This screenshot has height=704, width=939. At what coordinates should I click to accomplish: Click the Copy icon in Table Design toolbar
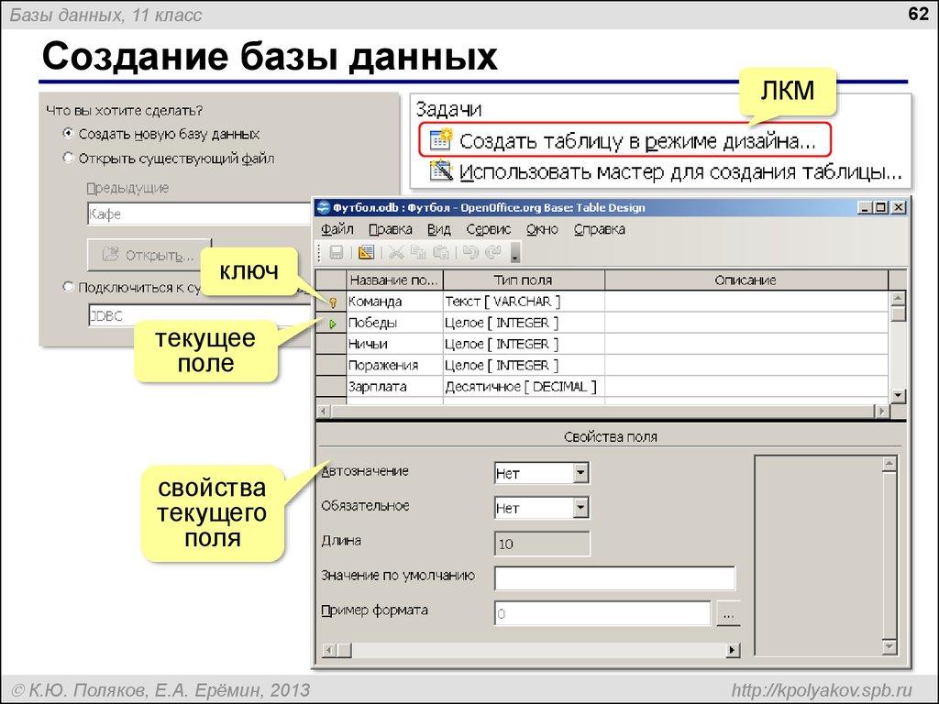pos(419,251)
